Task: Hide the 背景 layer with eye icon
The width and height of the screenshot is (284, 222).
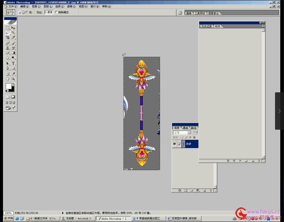Action: [174, 144]
